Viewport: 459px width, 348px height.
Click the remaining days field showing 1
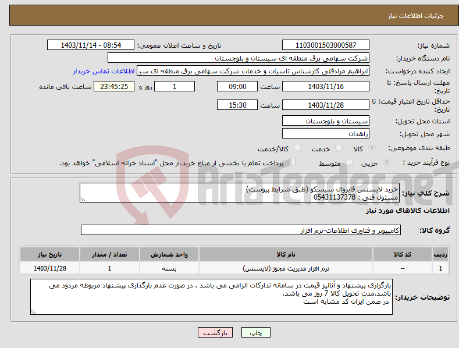click(x=175, y=86)
